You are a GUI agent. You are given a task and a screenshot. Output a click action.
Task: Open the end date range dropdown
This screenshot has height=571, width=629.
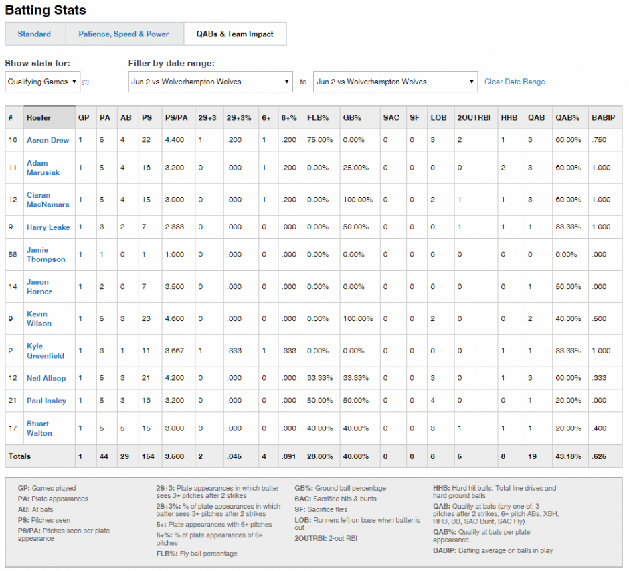click(x=395, y=82)
